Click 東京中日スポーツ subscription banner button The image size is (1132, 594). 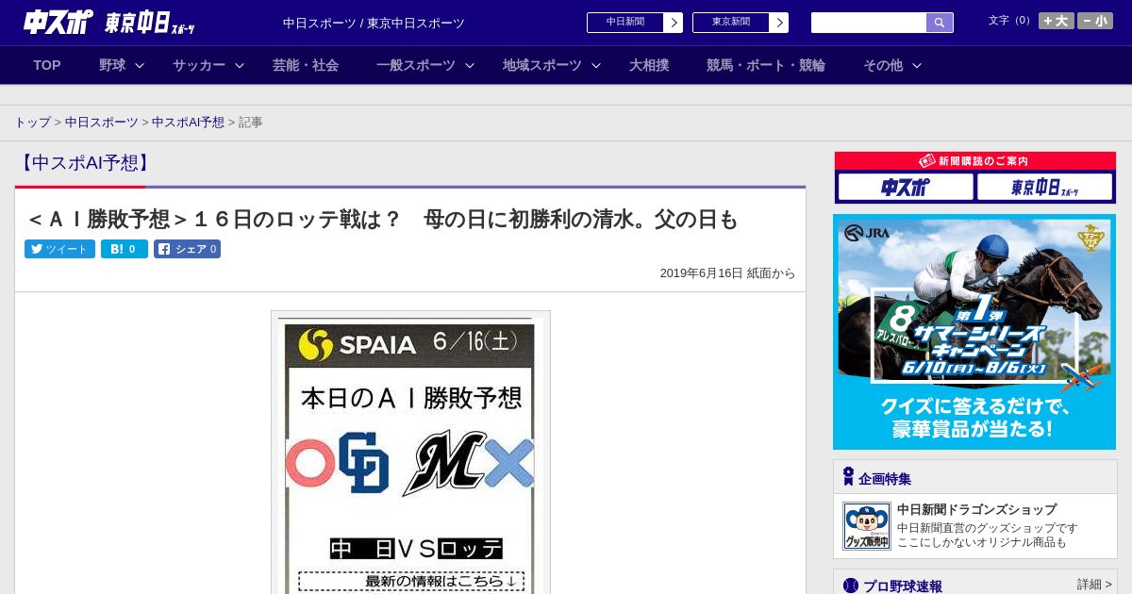pyautogui.click(x=1045, y=187)
